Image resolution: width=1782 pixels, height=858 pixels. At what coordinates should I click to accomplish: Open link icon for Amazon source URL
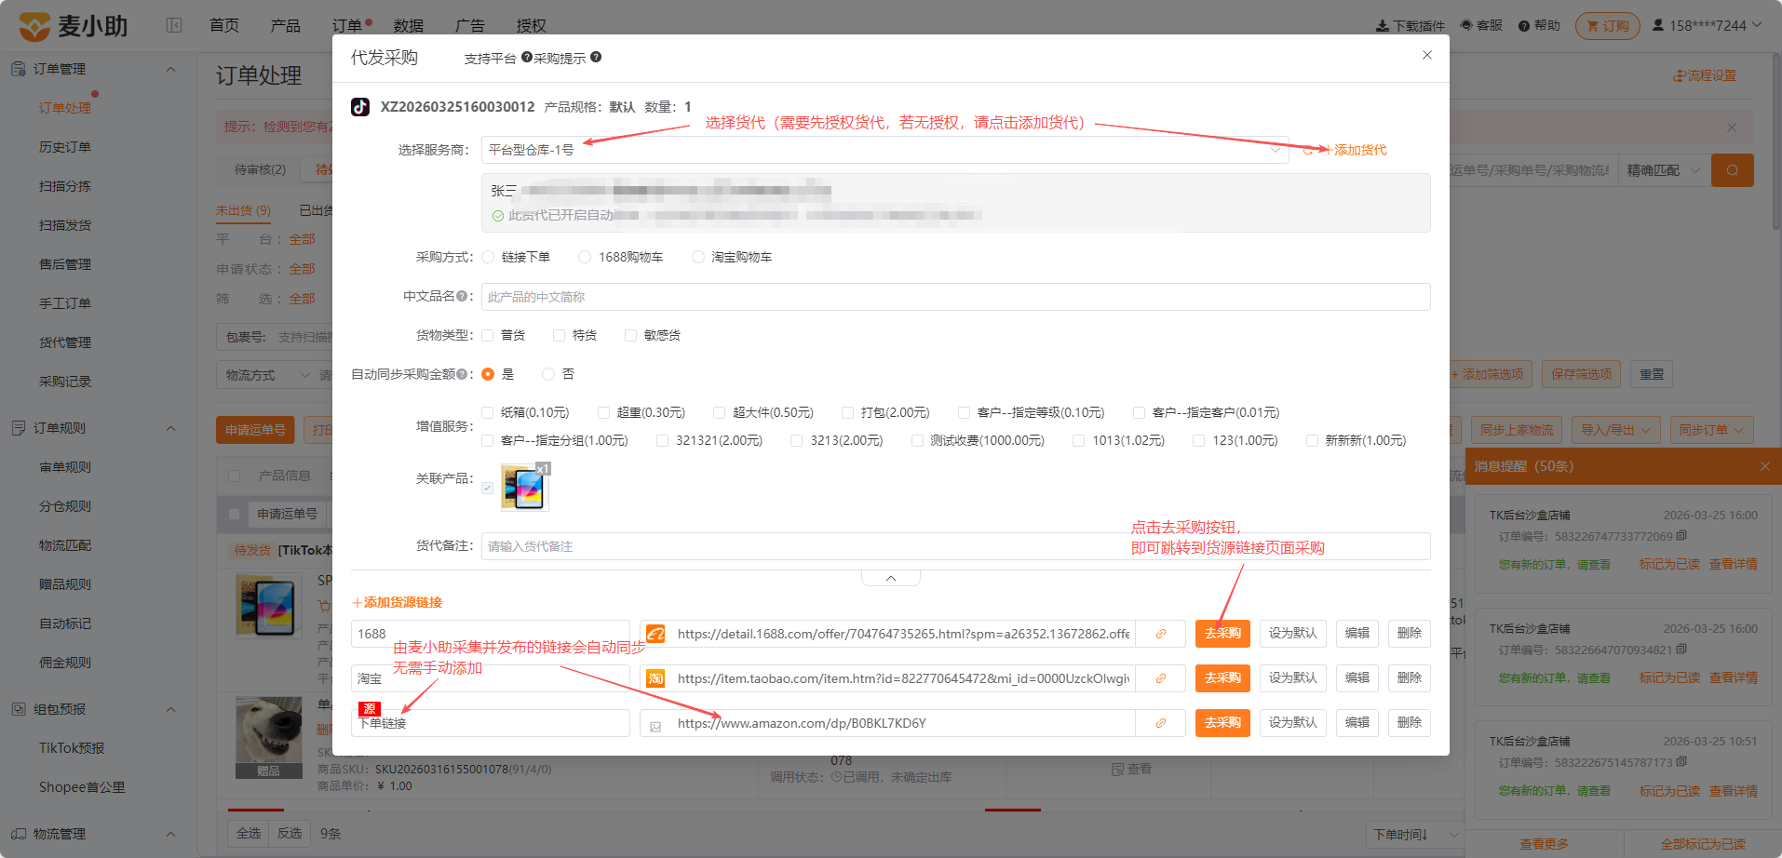[1161, 723]
